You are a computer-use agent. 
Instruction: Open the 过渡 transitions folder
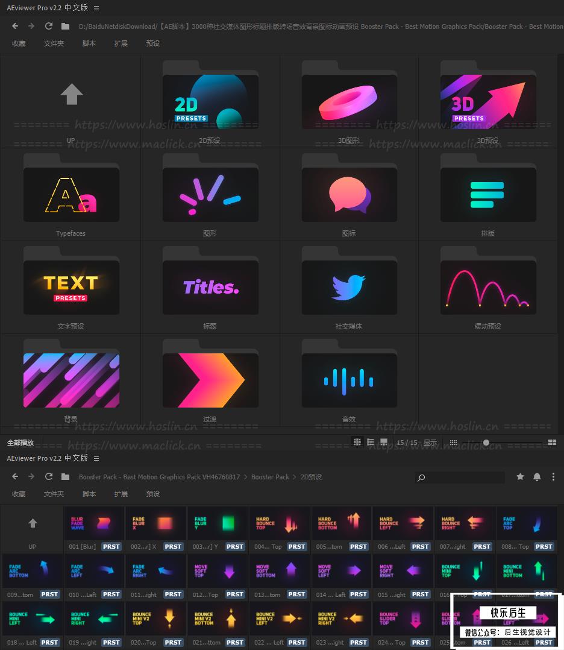pyautogui.click(x=210, y=380)
